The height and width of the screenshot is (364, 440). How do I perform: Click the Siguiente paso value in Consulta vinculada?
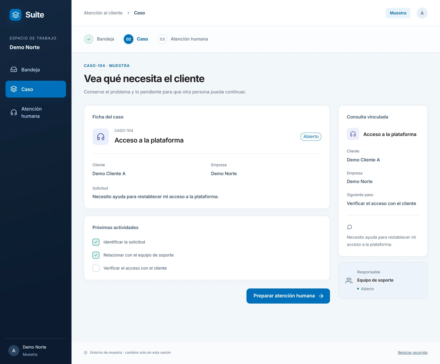pos(382,204)
